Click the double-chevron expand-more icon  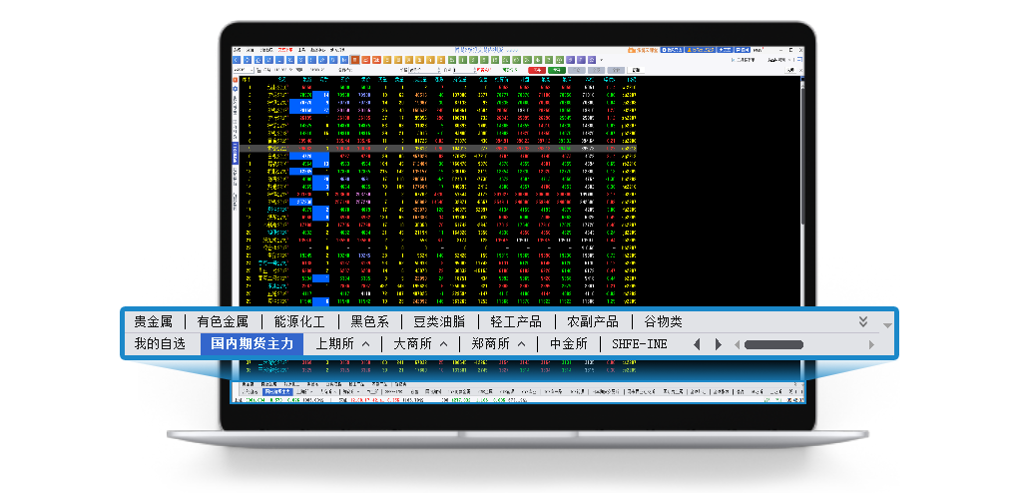click(863, 321)
